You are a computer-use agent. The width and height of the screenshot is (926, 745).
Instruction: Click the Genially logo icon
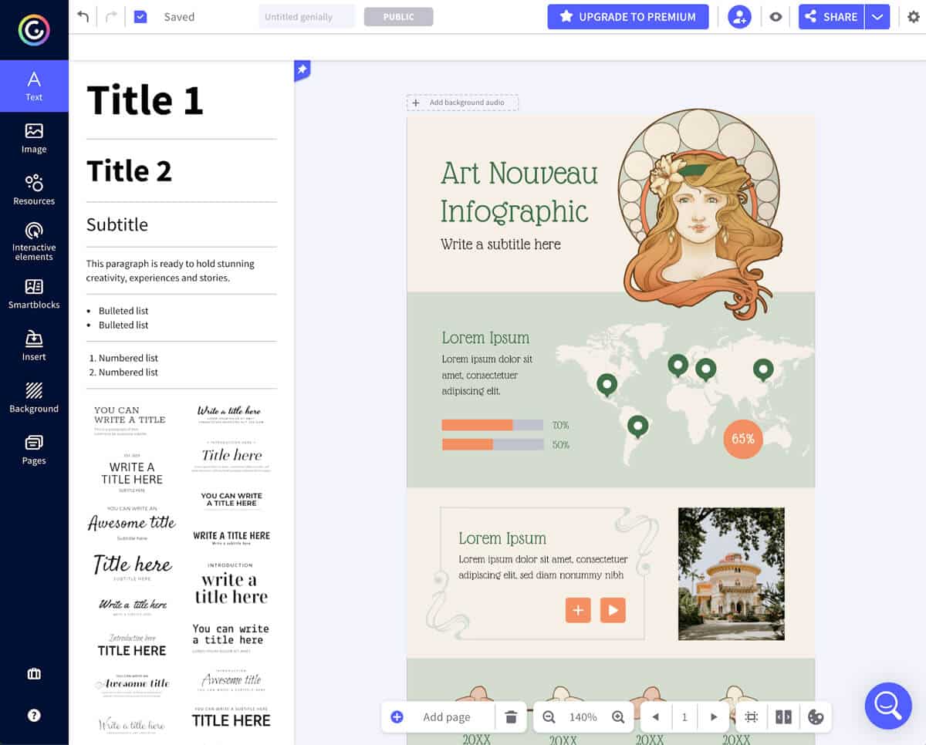[x=34, y=29]
